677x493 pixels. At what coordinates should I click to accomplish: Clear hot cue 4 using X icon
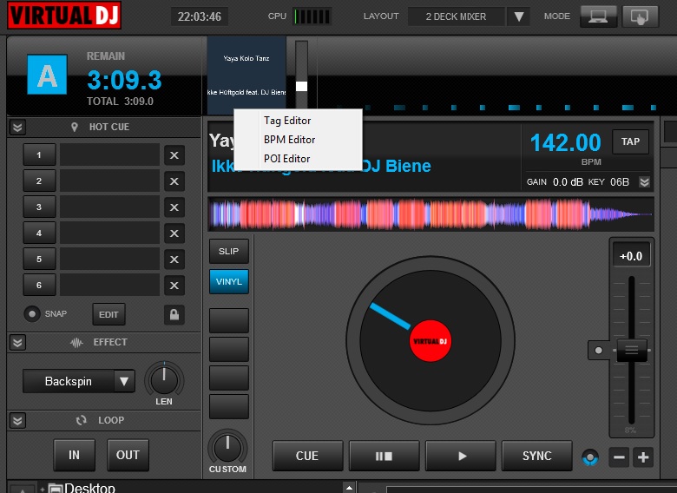[x=174, y=233]
